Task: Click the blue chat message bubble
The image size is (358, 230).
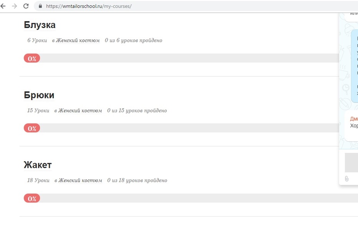Action: click(x=354, y=66)
